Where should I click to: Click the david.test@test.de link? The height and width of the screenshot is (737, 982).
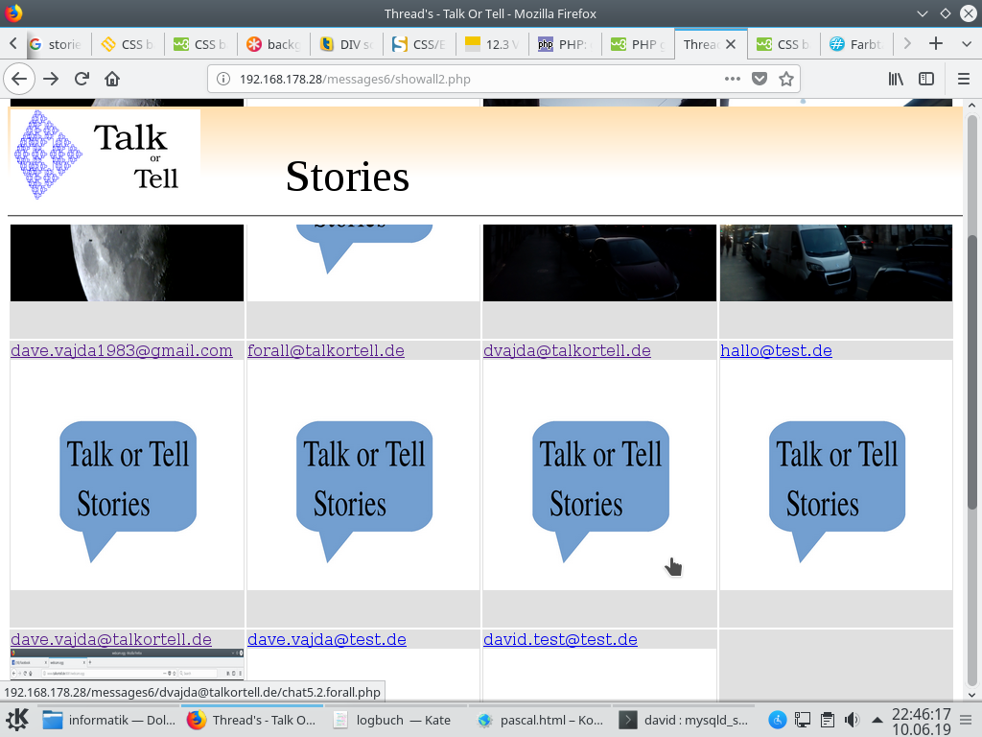tap(560, 640)
